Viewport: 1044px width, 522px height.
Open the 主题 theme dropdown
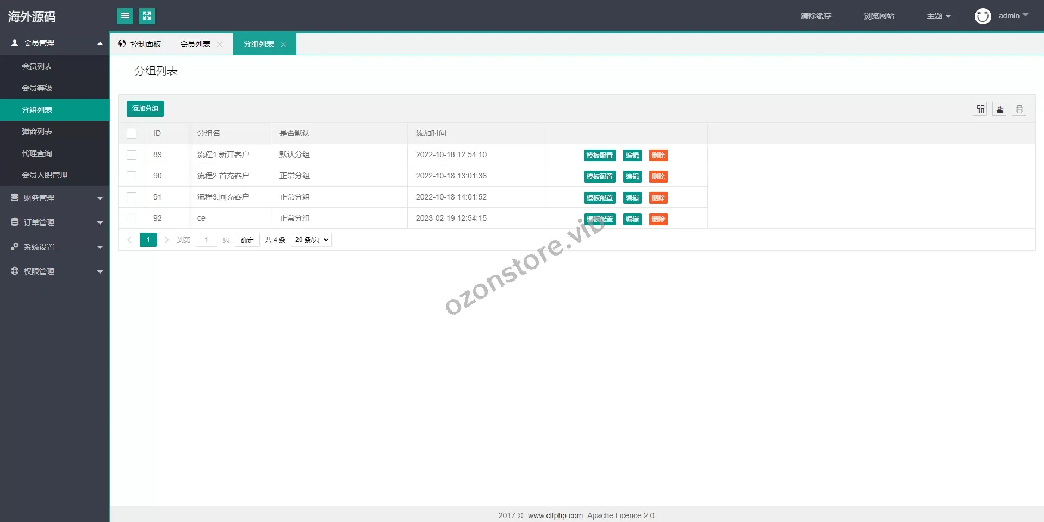click(939, 16)
